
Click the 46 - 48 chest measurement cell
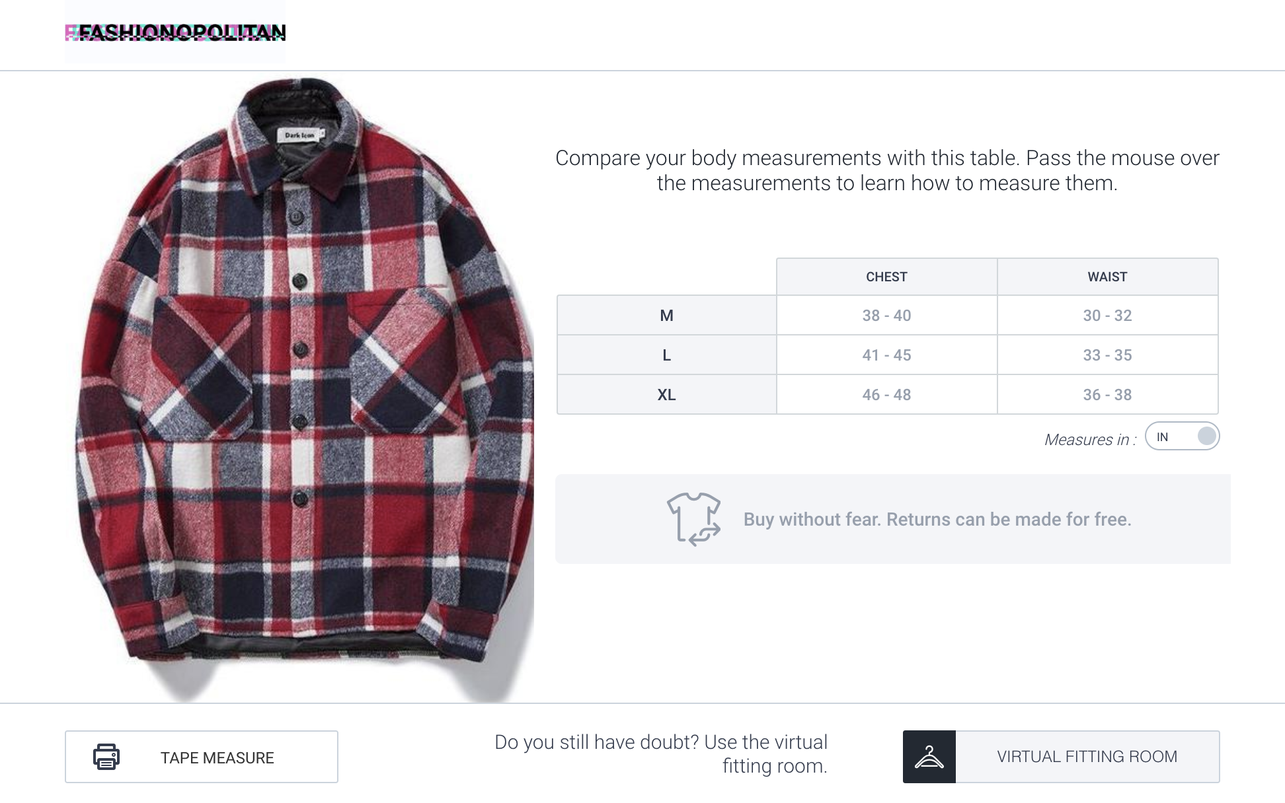pos(887,395)
